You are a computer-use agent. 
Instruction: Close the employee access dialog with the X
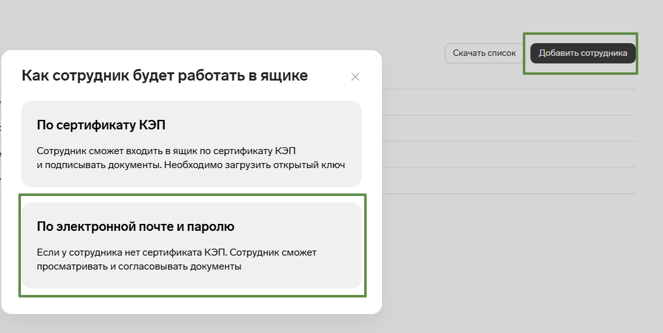click(355, 77)
